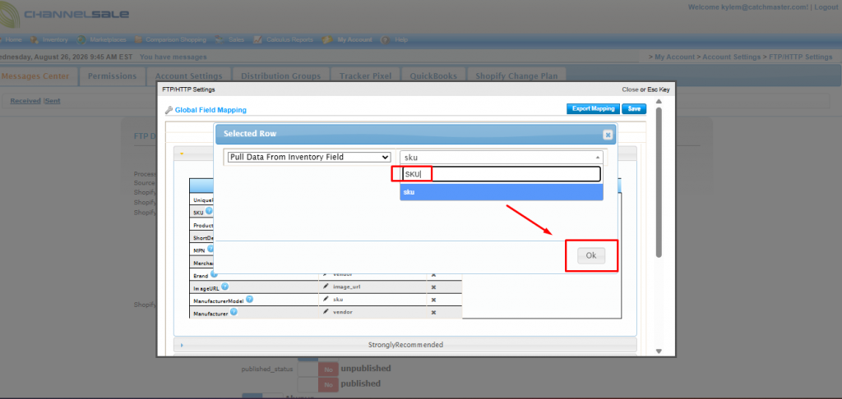Expand the StronglyRecommended section
Screen dimensions: 842x399
405,345
